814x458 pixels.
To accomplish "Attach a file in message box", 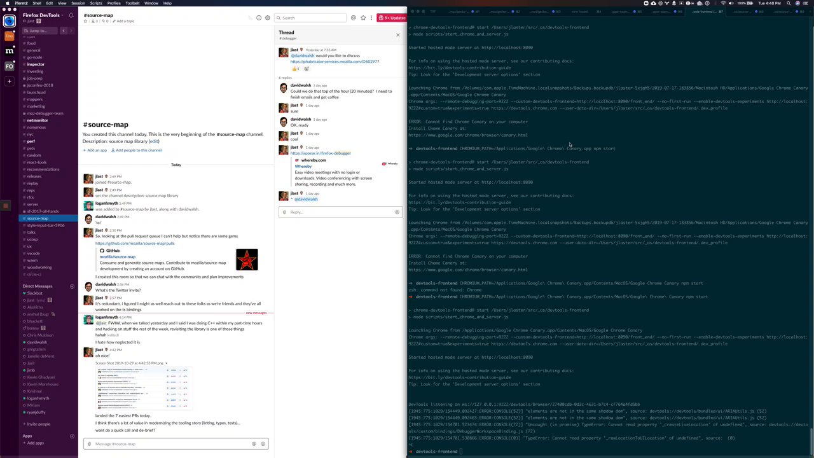I will (x=90, y=444).
